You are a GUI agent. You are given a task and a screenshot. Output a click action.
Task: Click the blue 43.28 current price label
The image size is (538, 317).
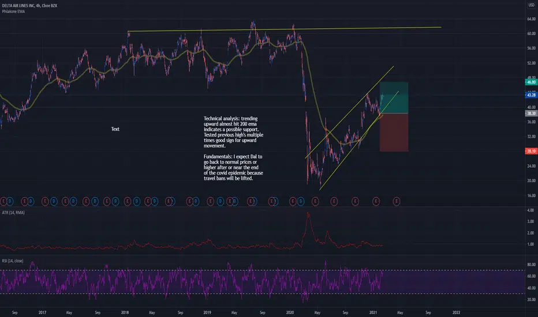point(531,95)
